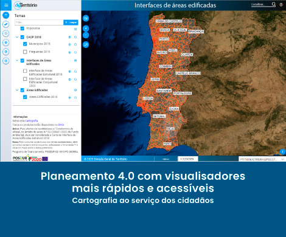
Task: Click the map scale value box
Action: [188, 159]
